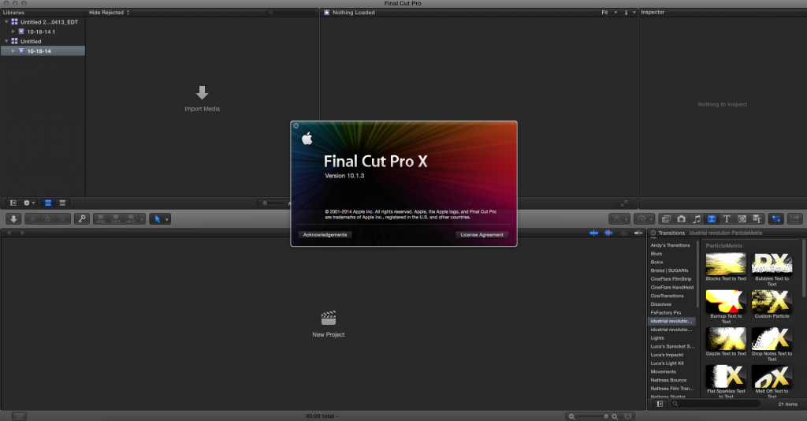This screenshot has height=421, width=807.
Task: Adjust the timeline zoom slider
Action: [x=593, y=416]
